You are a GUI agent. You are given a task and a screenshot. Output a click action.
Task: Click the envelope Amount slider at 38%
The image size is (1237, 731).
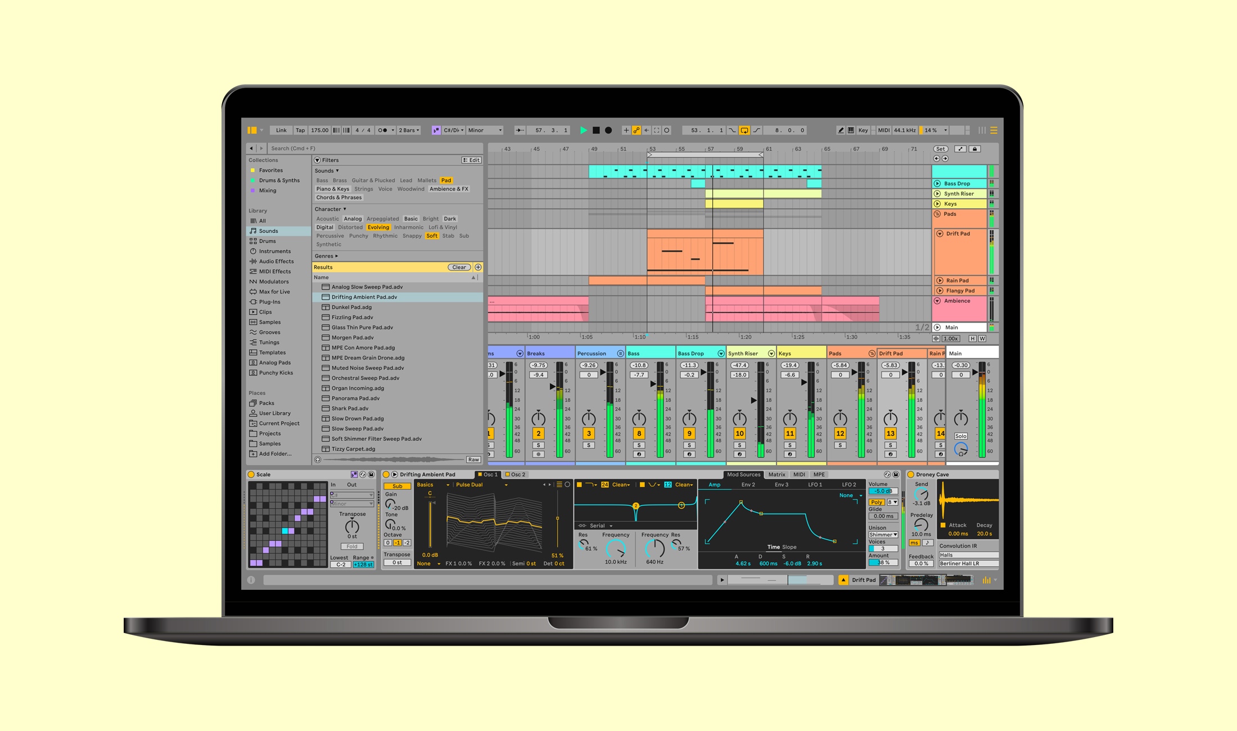click(882, 561)
